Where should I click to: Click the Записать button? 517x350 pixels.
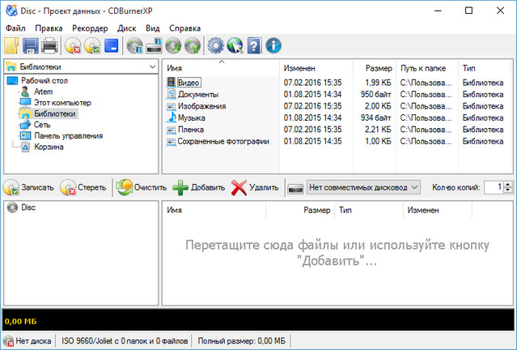[x=29, y=187]
